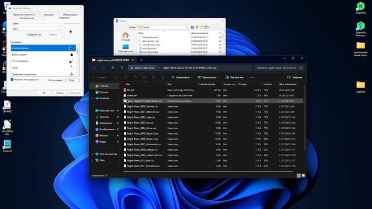
Task: Click the Рабочий стол icon in Обзор dialog
Action: (x=126, y=48)
